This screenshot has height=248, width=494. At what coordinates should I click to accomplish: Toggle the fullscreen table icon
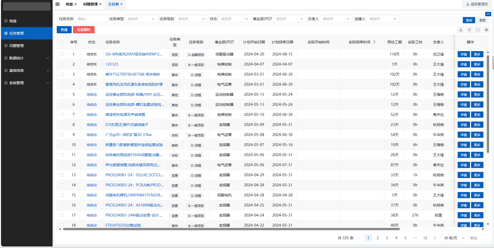[x=478, y=30]
